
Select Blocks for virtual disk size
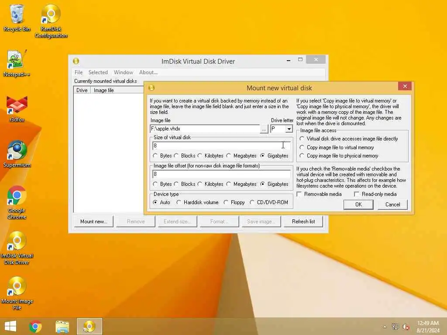185,156
